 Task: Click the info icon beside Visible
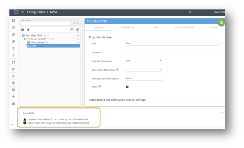tap(100, 86)
